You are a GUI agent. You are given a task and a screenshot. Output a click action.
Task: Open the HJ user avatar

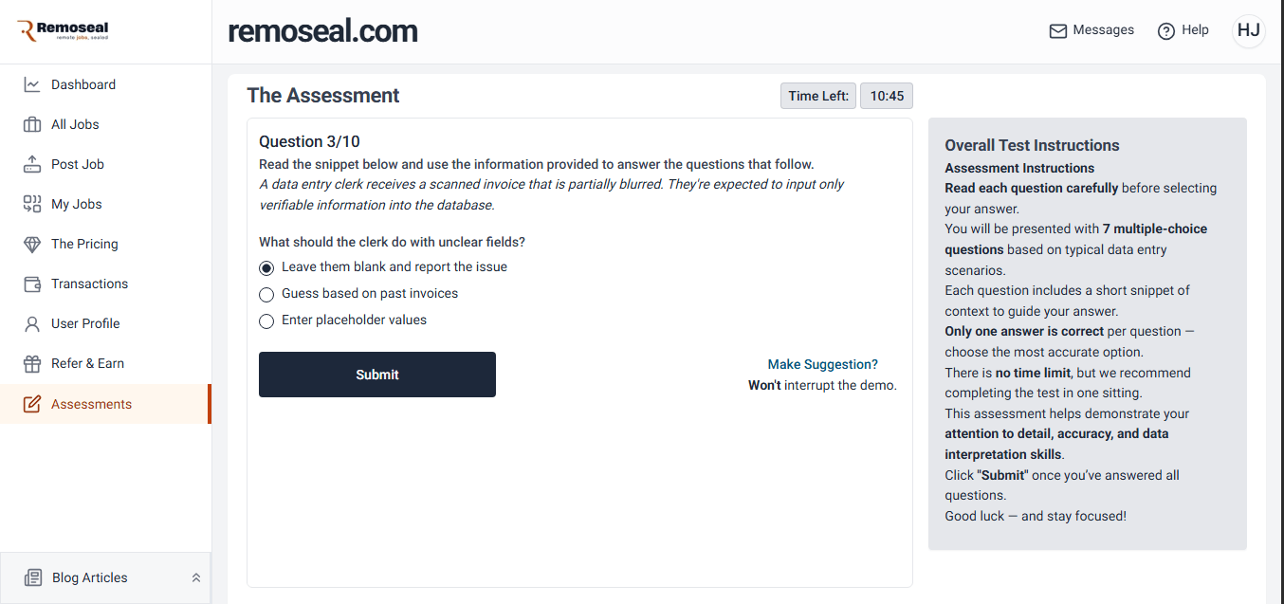[x=1248, y=30]
